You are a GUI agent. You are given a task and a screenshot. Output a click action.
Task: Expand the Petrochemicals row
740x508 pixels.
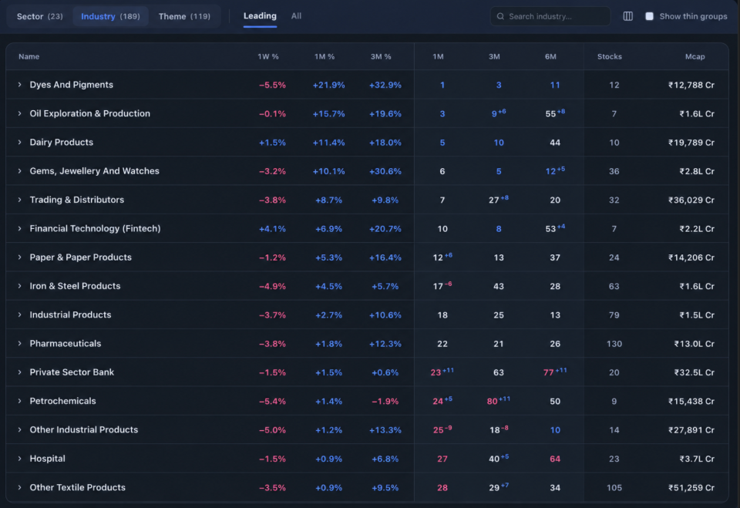pos(20,401)
